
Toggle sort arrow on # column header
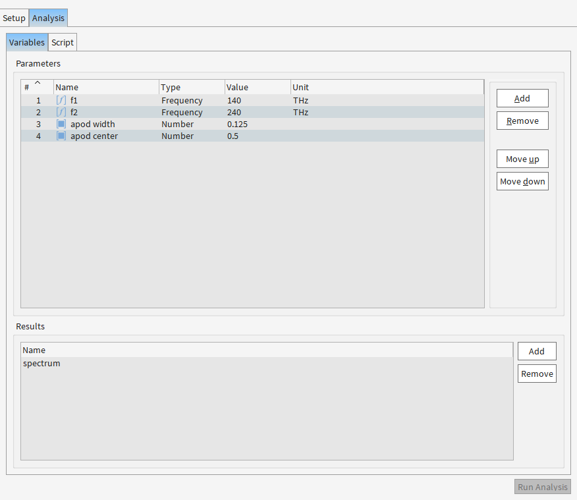click(x=38, y=83)
